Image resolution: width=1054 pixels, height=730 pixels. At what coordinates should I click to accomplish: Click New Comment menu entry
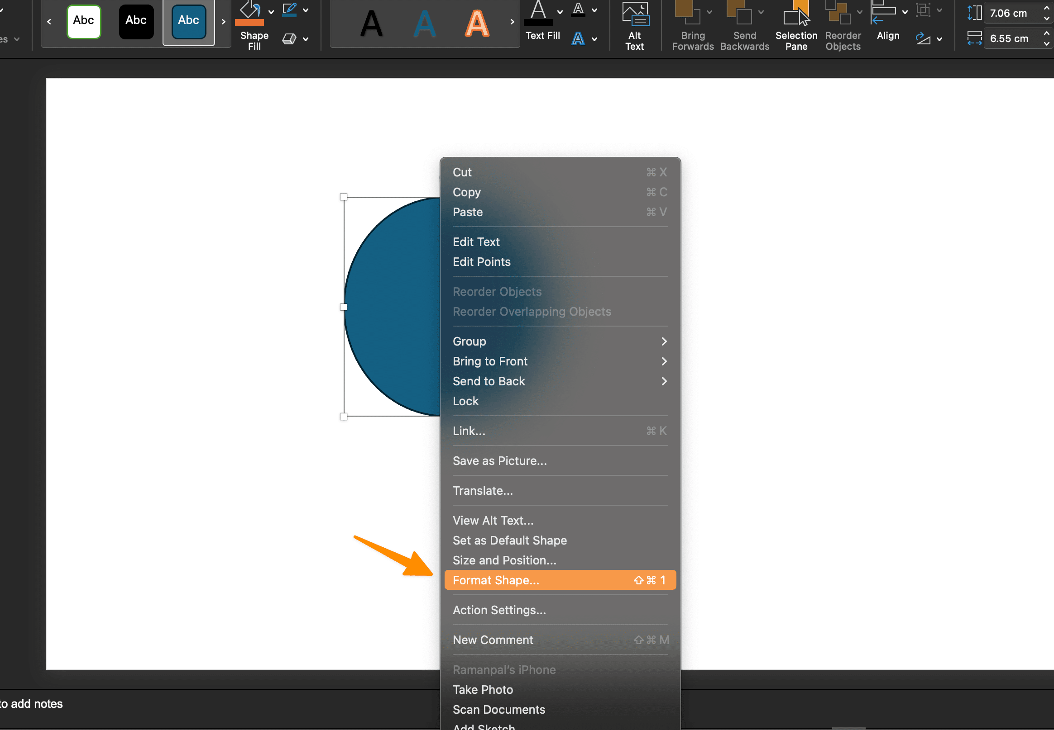(493, 639)
